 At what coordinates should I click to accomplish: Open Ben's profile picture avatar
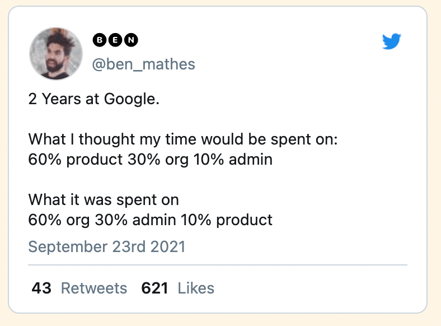pos(56,54)
